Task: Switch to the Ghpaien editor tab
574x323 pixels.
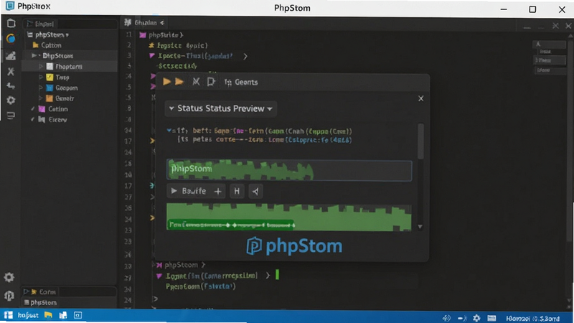Action: (144, 23)
